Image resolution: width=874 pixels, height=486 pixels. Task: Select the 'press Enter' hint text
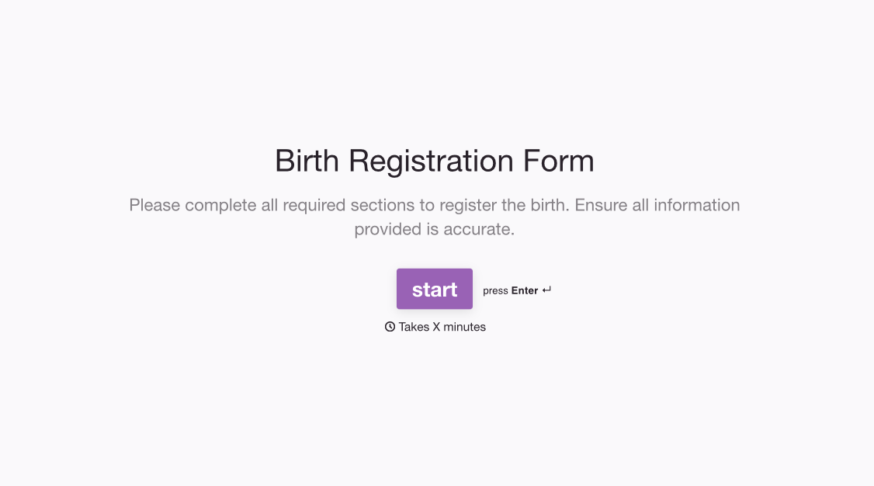509,290
